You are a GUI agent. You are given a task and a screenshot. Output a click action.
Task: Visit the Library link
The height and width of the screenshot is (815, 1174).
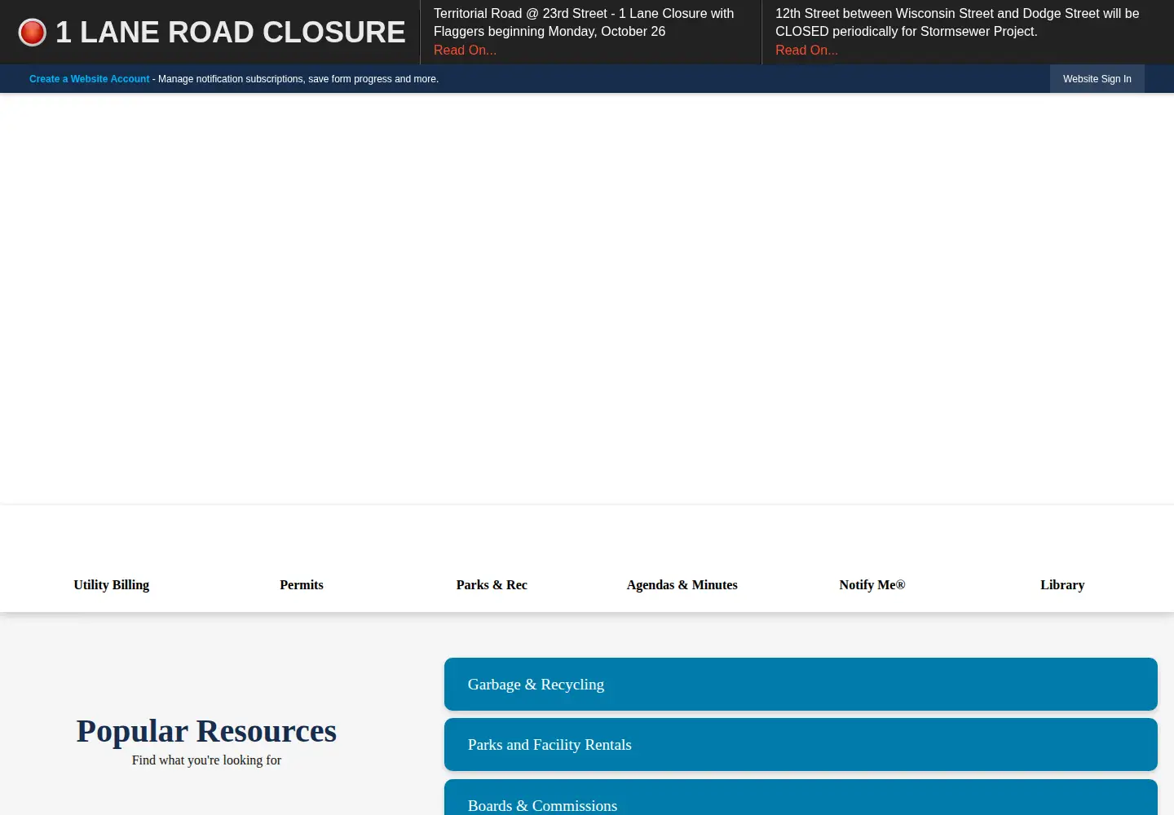(1062, 585)
